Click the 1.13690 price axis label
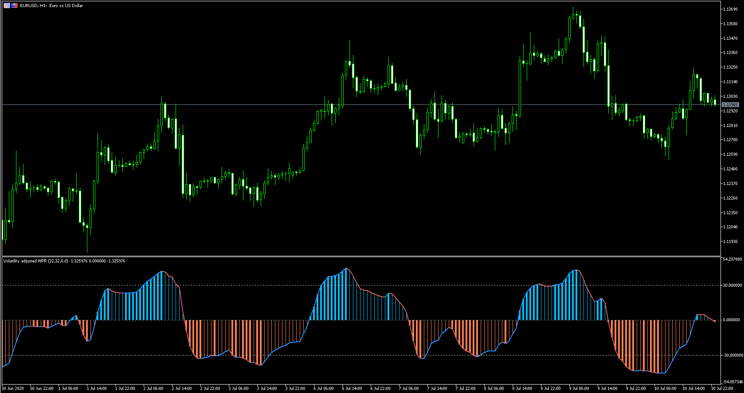Screen dimensions: 744x393 pos(730,9)
